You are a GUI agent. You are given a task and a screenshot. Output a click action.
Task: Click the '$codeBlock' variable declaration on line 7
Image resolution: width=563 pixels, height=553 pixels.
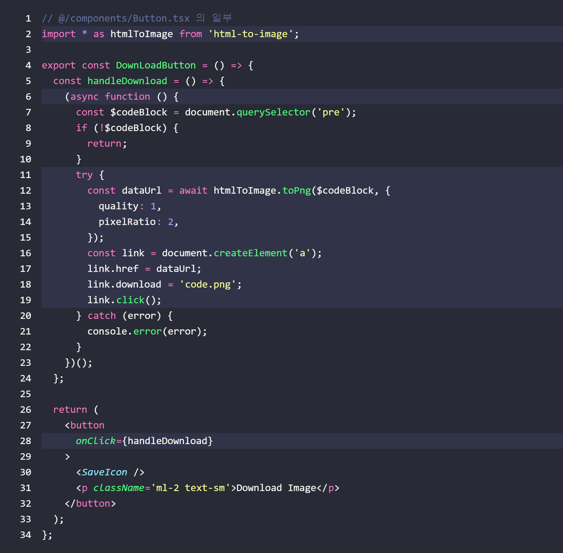point(138,112)
